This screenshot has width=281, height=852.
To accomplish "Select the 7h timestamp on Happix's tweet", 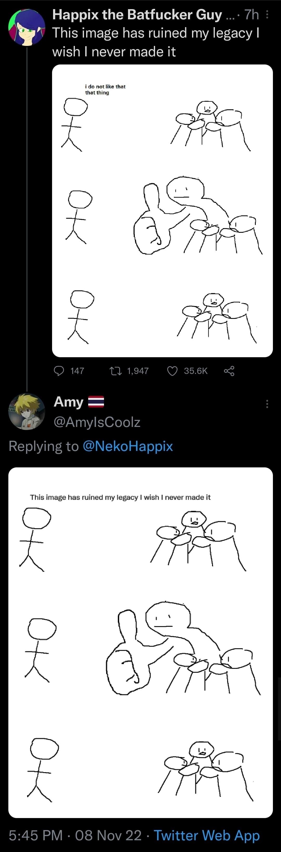I will [x=252, y=15].
